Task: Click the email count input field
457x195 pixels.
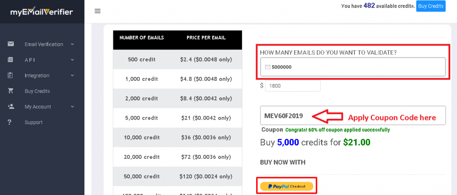Action: click(x=353, y=67)
